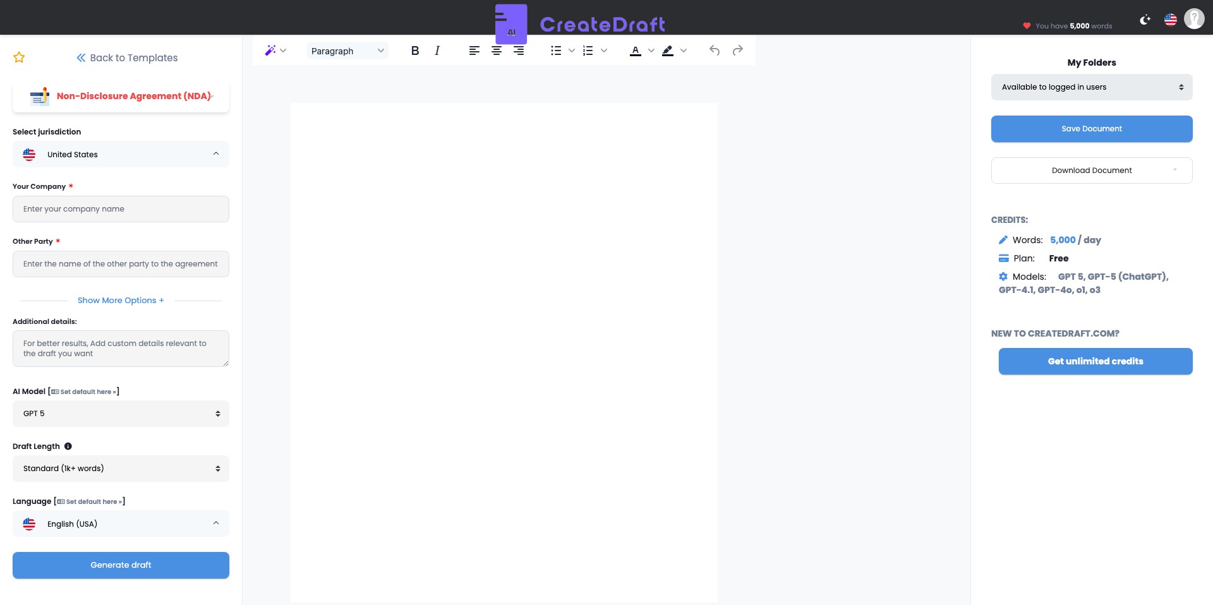Expand numbered list style options
This screenshot has height=605, width=1213.
[604, 51]
